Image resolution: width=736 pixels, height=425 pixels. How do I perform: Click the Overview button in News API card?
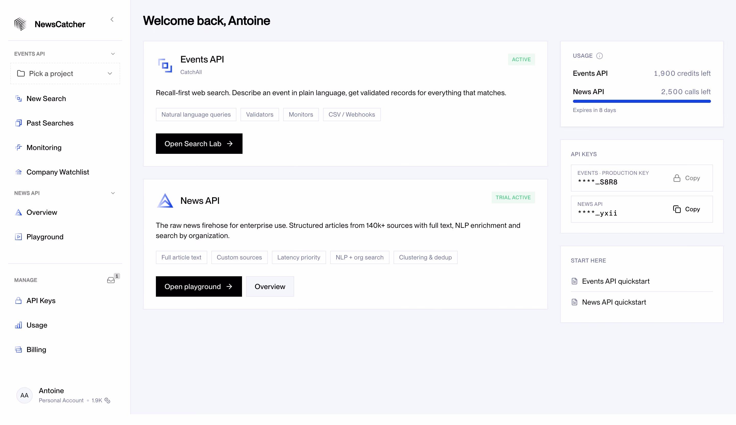tap(270, 286)
